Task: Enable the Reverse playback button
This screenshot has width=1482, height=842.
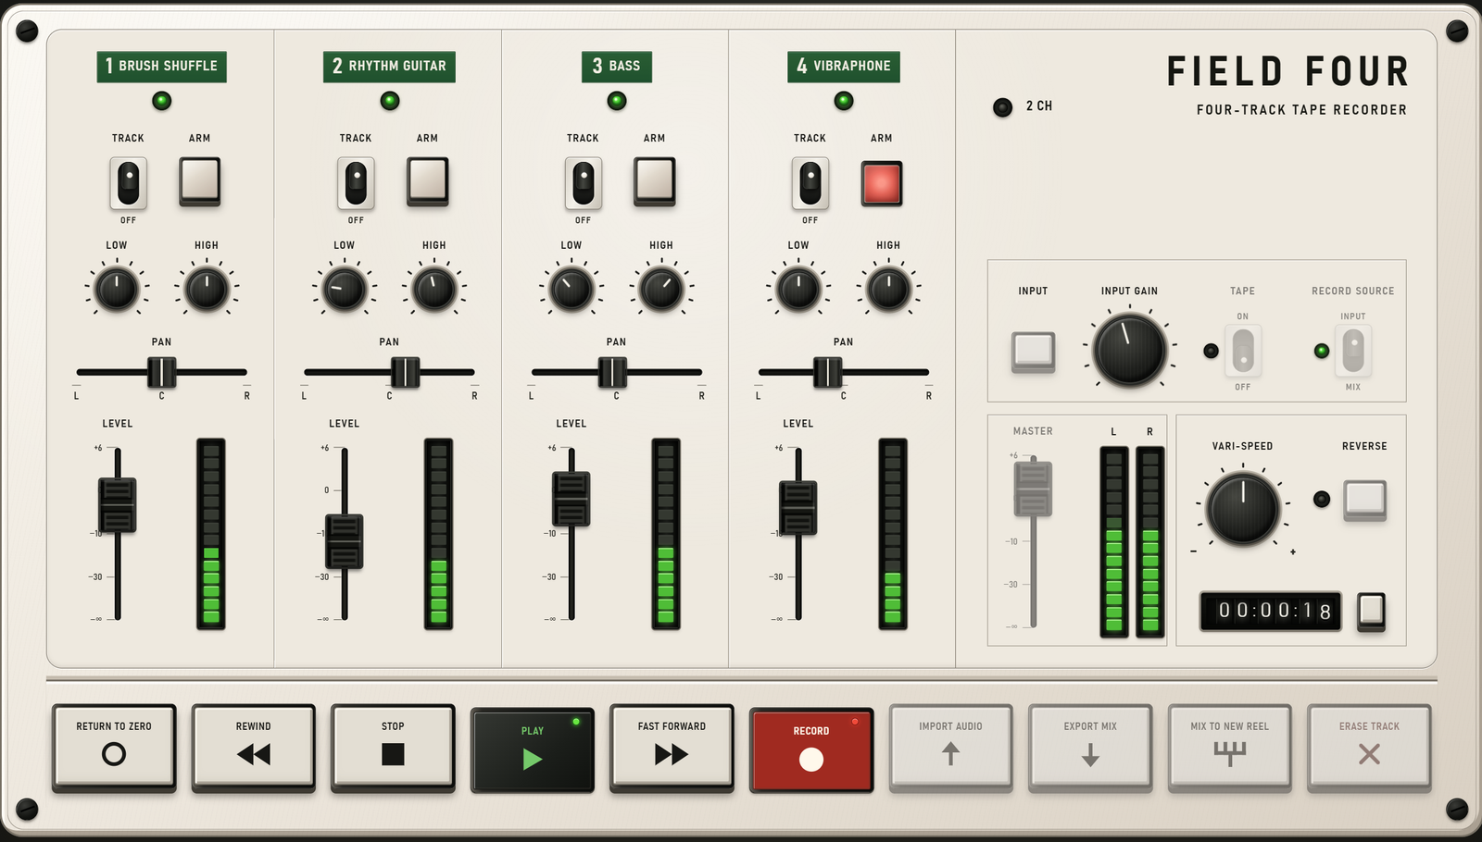Action: click(x=1365, y=500)
